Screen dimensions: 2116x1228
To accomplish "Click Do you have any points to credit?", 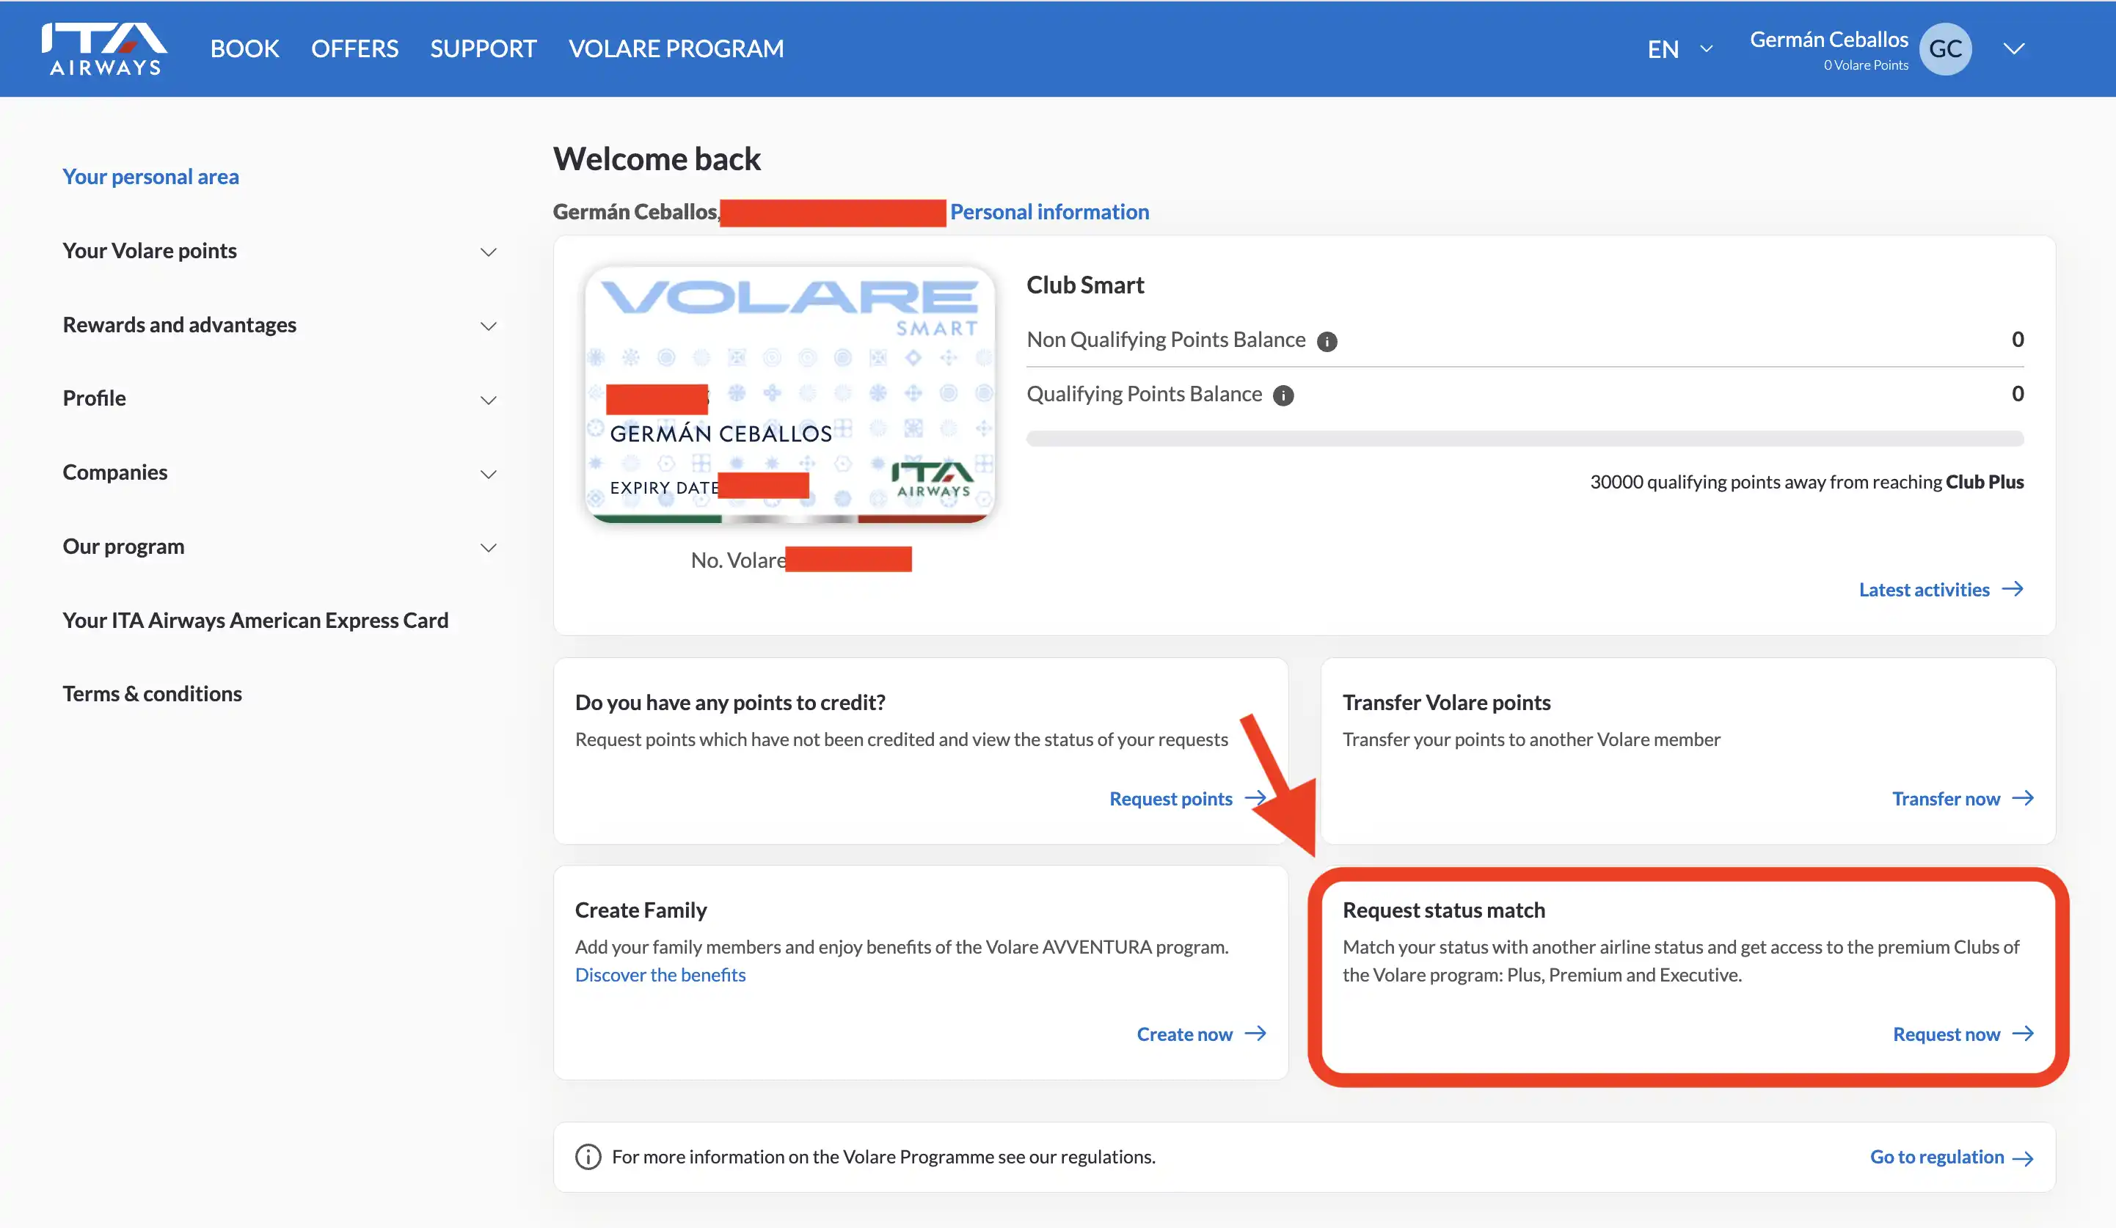I will (x=730, y=702).
